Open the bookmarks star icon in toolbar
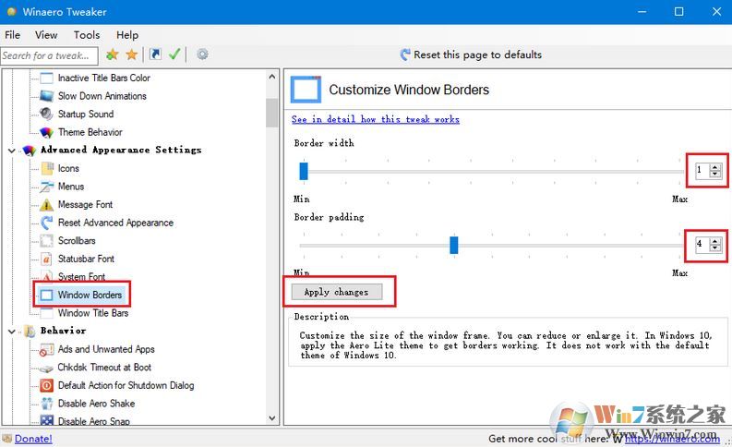The width and height of the screenshot is (732, 447). pyautogui.click(x=132, y=54)
